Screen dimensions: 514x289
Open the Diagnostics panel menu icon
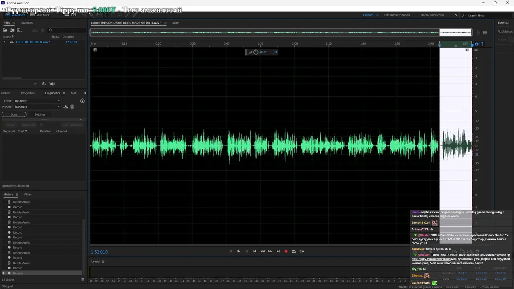[64, 93]
